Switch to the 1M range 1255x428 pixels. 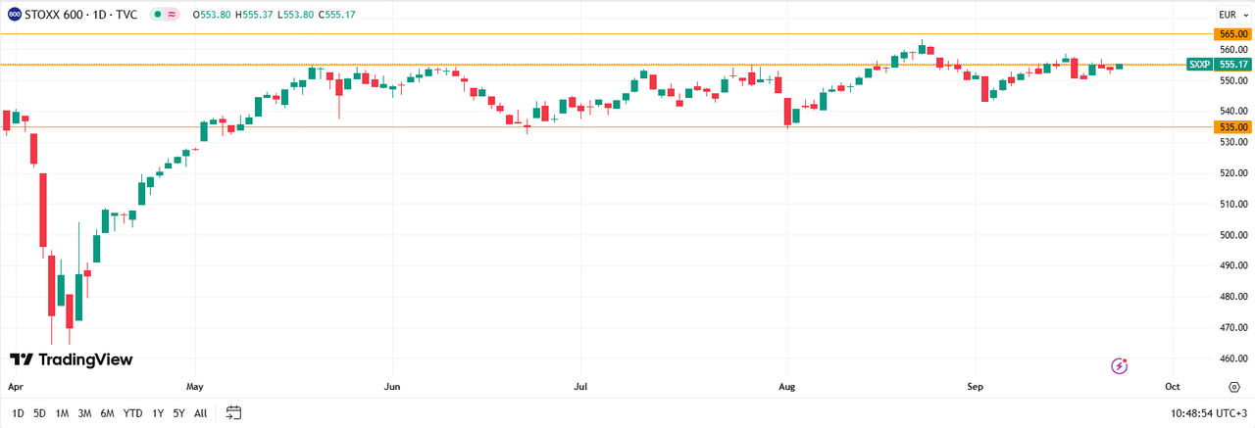point(62,413)
